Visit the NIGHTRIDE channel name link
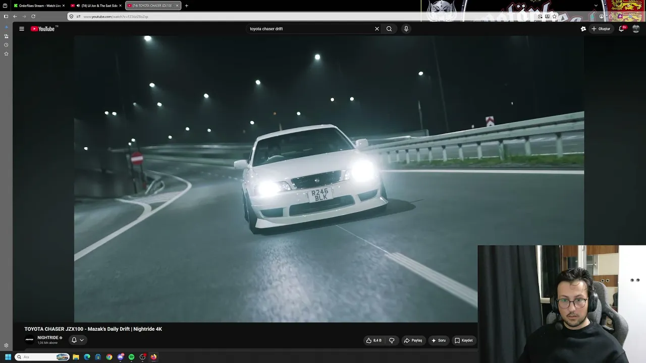The width and height of the screenshot is (646, 363). click(x=48, y=338)
